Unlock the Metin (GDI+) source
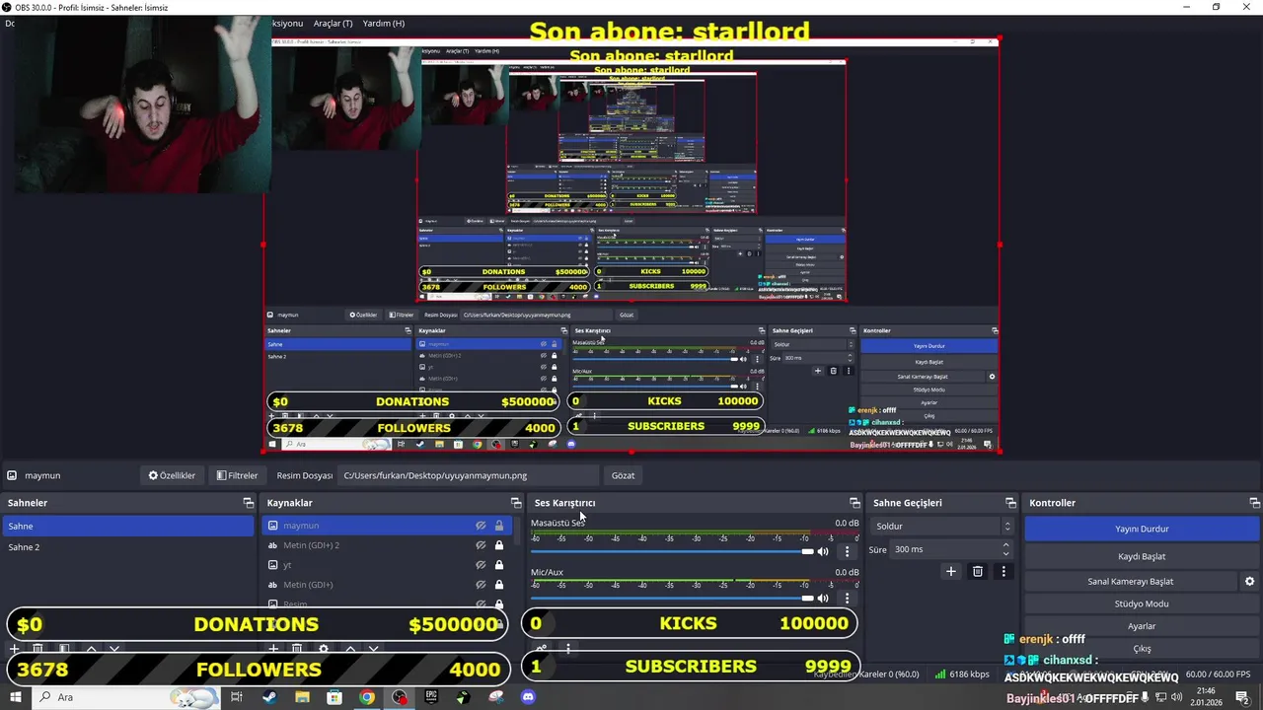Screen dimensions: 1263x710 pos(499,585)
